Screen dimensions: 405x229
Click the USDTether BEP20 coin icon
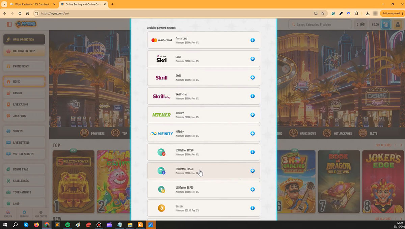162,190
